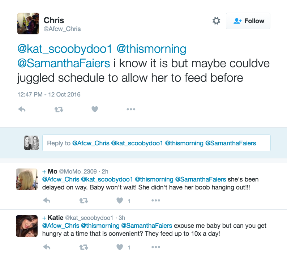This screenshot has width=287, height=256.
Task: Retweet Chris's main tweet
Action: (x=59, y=109)
